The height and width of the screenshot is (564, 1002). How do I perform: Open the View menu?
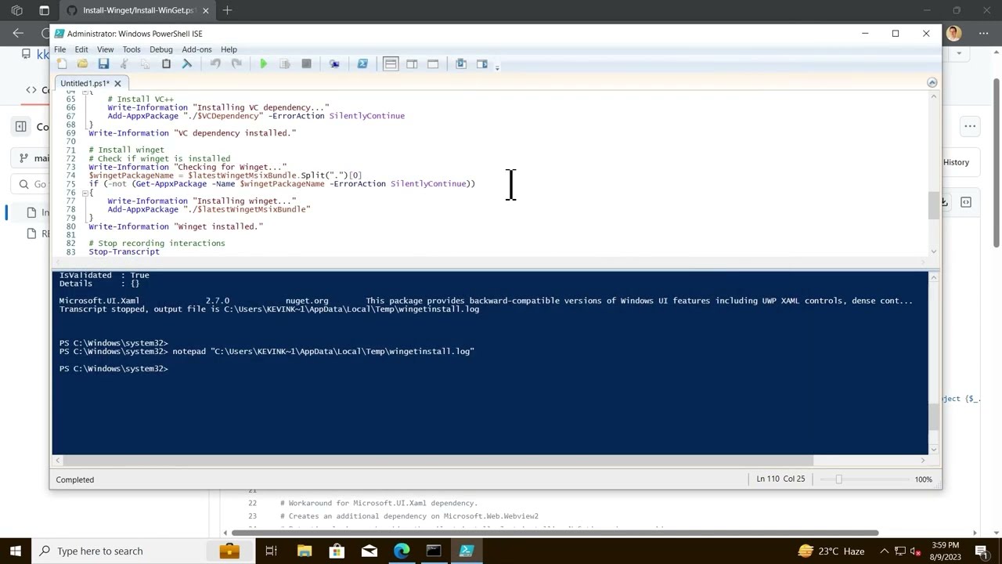(105, 49)
